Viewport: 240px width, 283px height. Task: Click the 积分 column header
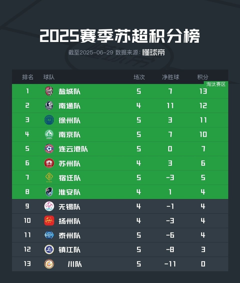[x=202, y=77]
